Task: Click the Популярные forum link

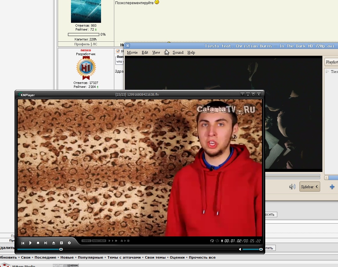Action: [x=90, y=257]
